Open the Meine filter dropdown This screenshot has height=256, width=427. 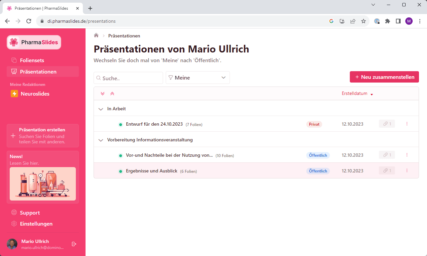point(197,78)
